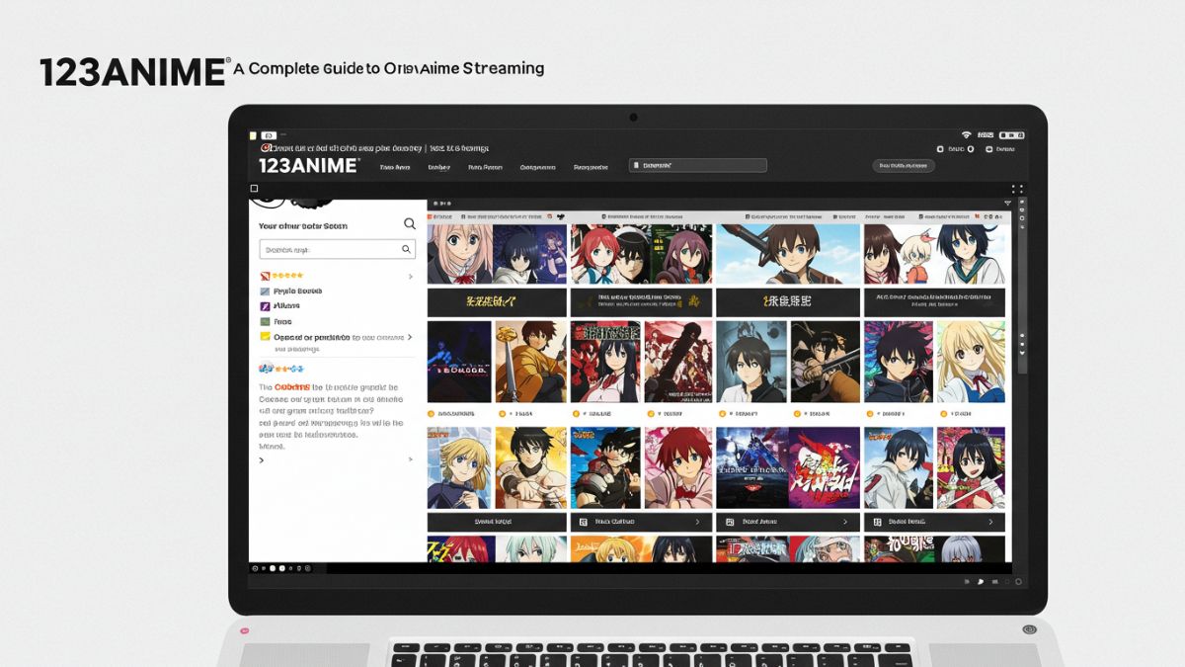This screenshot has height=667, width=1185.
Task: Click the chevron in the caption bar below the white-coat girl
Action: point(992,522)
